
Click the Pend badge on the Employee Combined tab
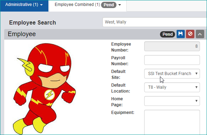(109, 5)
